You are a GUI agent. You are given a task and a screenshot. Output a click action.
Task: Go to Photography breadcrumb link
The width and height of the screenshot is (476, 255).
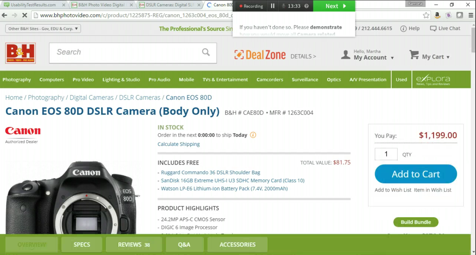(46, 98)
